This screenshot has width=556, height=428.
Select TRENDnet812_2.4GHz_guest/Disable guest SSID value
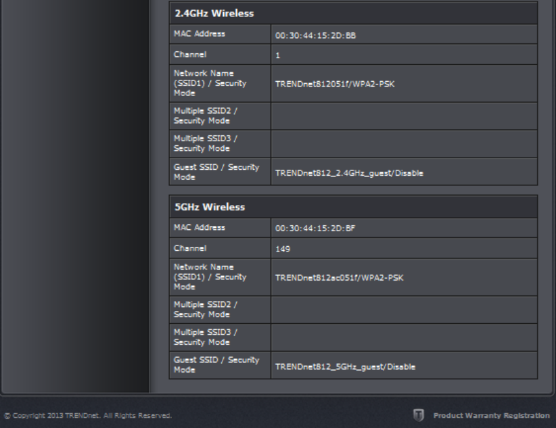349,173
